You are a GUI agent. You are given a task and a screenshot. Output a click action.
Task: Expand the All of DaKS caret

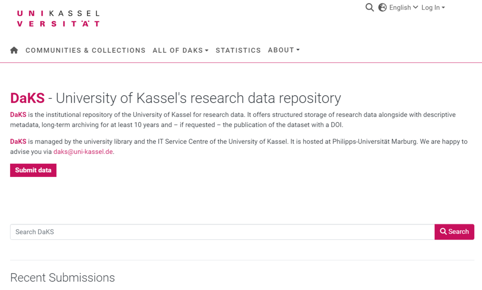pos(207,51)
